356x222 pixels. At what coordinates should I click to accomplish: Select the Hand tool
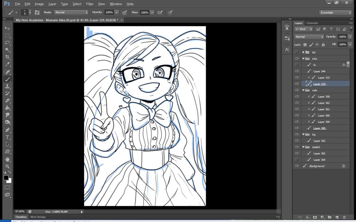(x=7, y=159)
